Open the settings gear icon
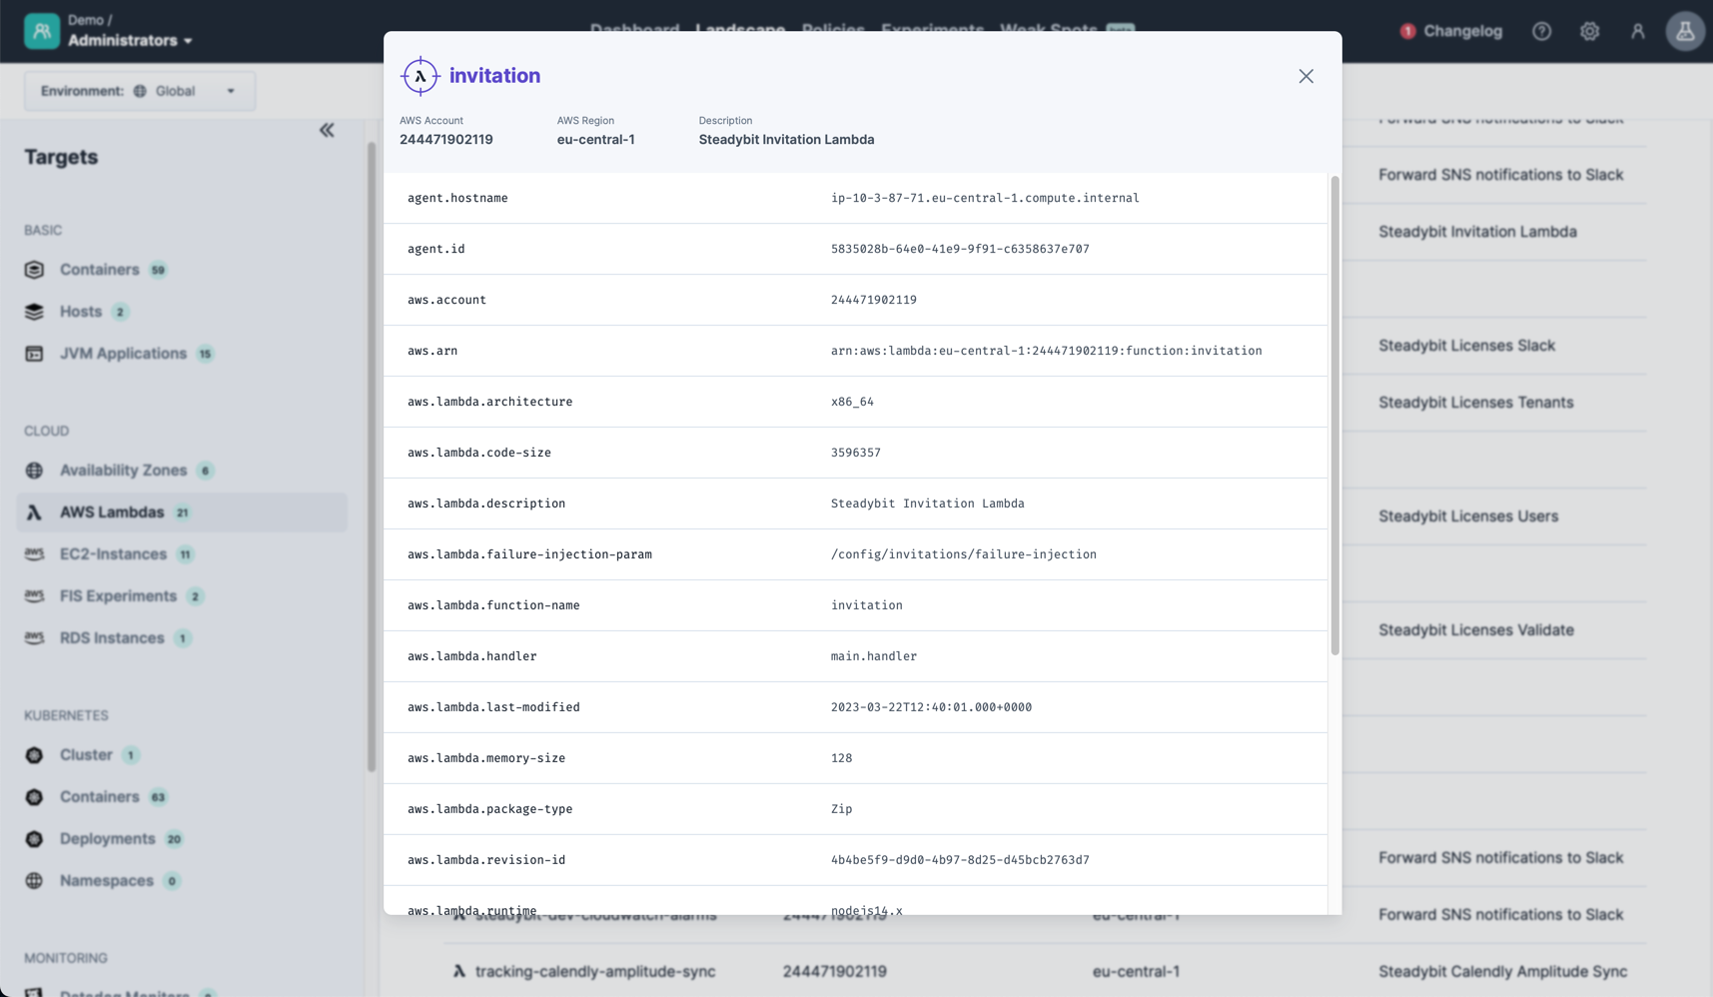 pos(1589,31)
